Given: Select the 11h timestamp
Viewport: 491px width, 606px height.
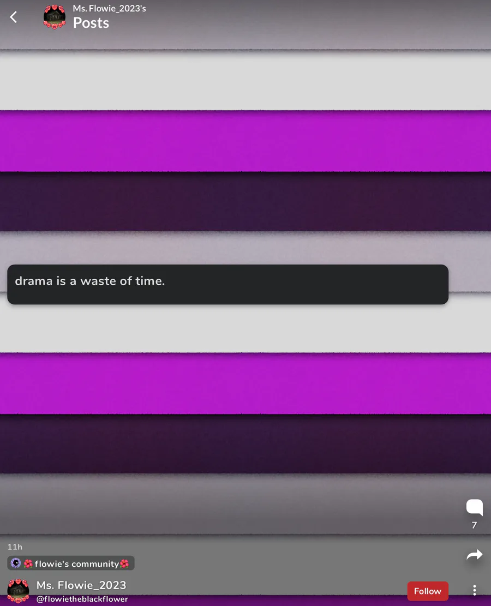Looking at the screenshot, I should 15,547.
